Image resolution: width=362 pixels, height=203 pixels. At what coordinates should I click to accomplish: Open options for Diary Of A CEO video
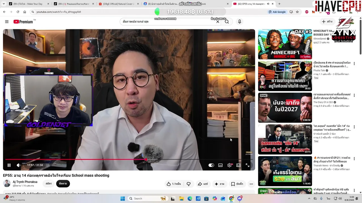(354, 95)
